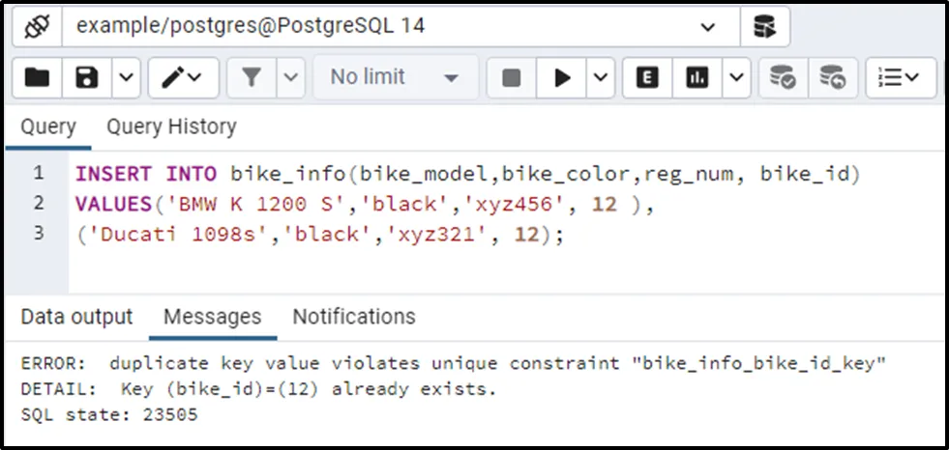The image size is (949, 450).
Task: Open the Notifications tab
Action: [x=354, y=317]
